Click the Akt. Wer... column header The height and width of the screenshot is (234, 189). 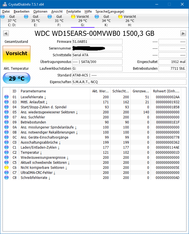tap(100, 91)
